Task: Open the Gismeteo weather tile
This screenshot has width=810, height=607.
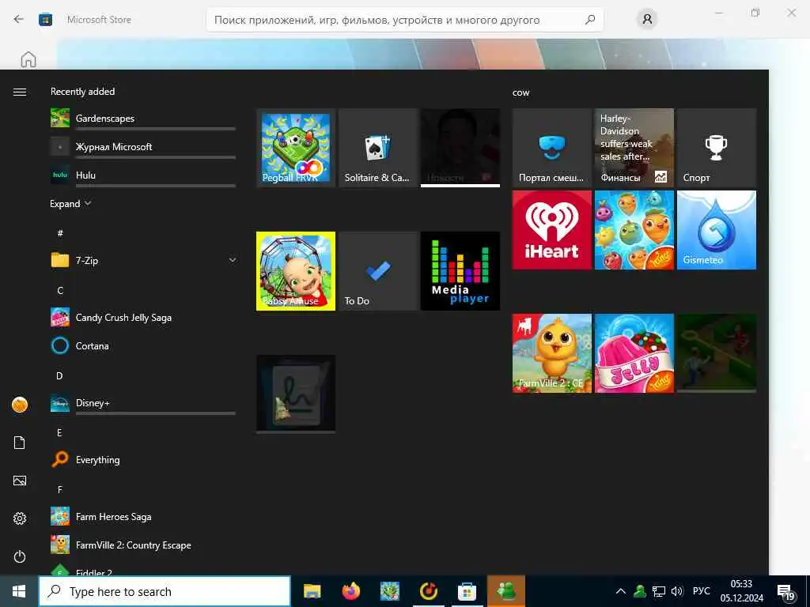Action: pos(717,230)
